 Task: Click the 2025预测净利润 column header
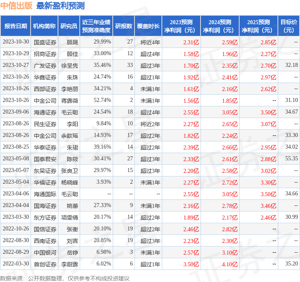[x=259, y=26]
